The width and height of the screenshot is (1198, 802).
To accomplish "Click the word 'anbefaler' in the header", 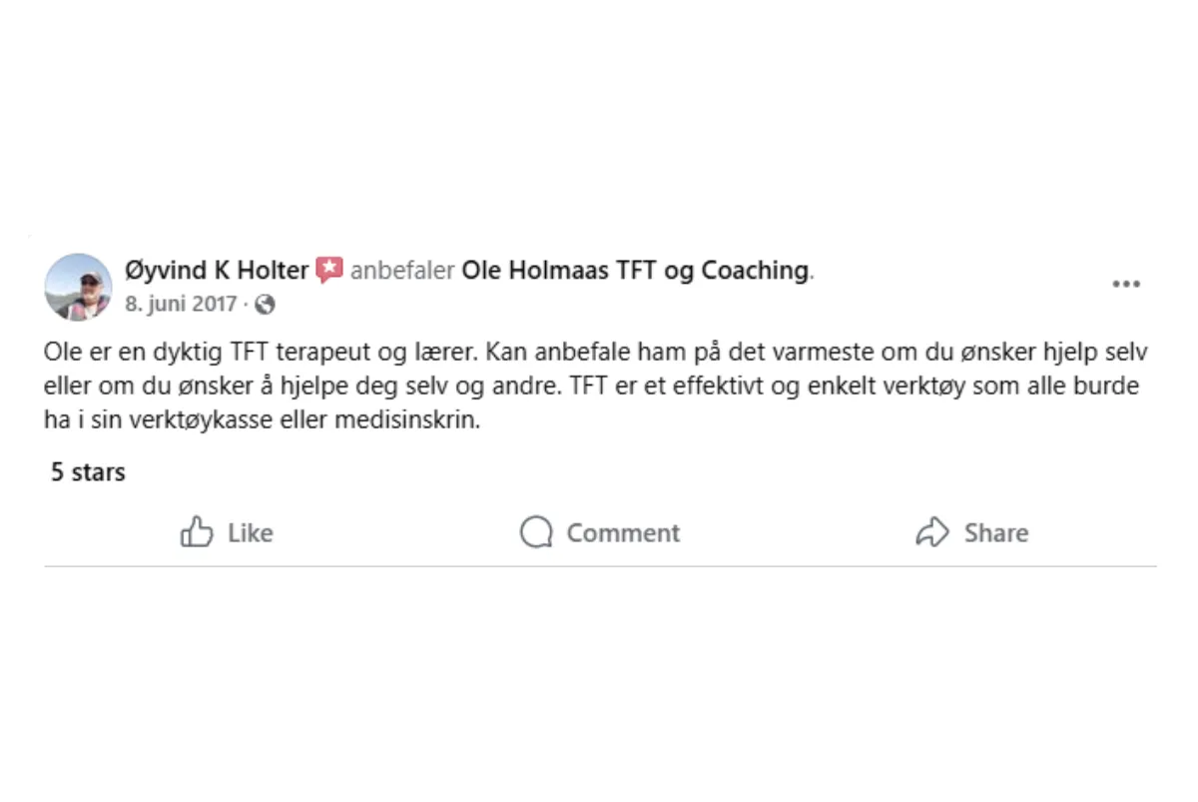I will (402, 271).
